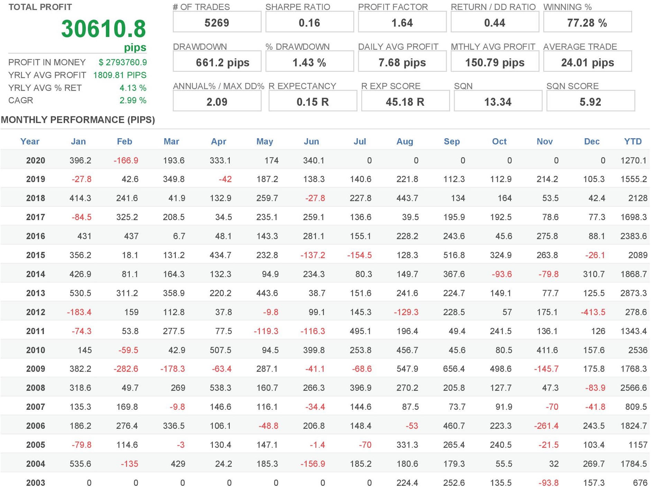
Task: Sort by the YTD column header
Action: [x=633, y=141]
